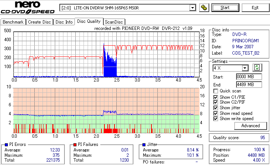Screen dimensions: 270x165
Task: Click the Quality score value 95
Action: click(x=263, y=138)
